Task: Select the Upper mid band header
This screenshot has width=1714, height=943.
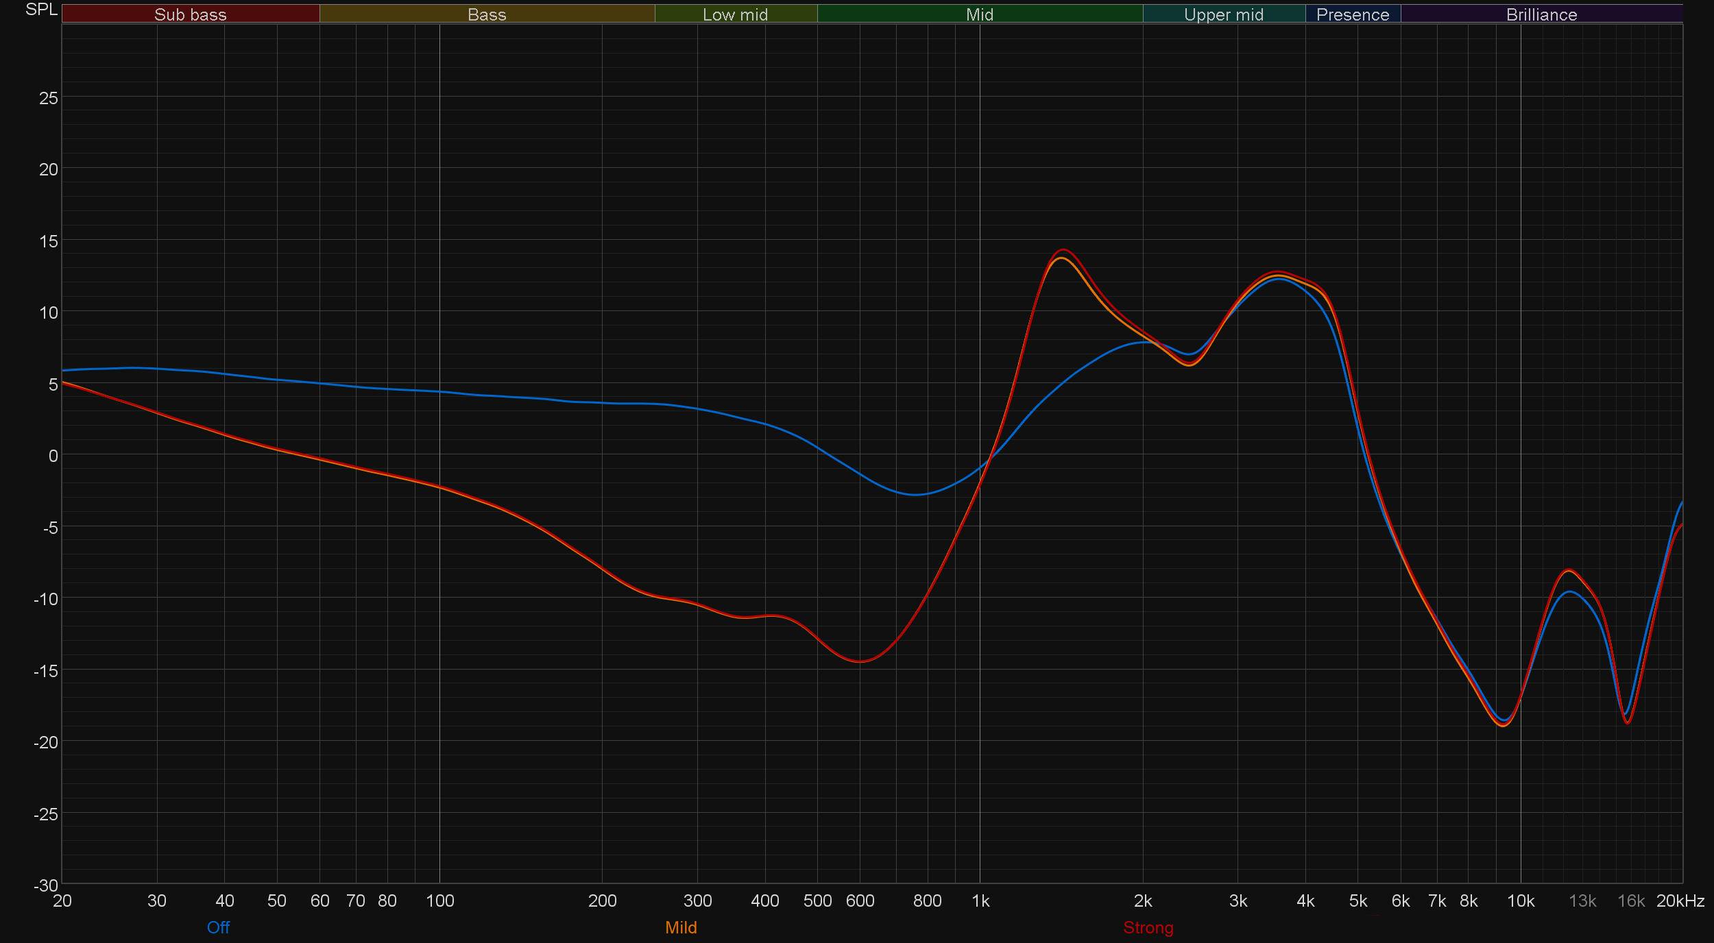Action: pyautogui.click(x=1224, y=14)
